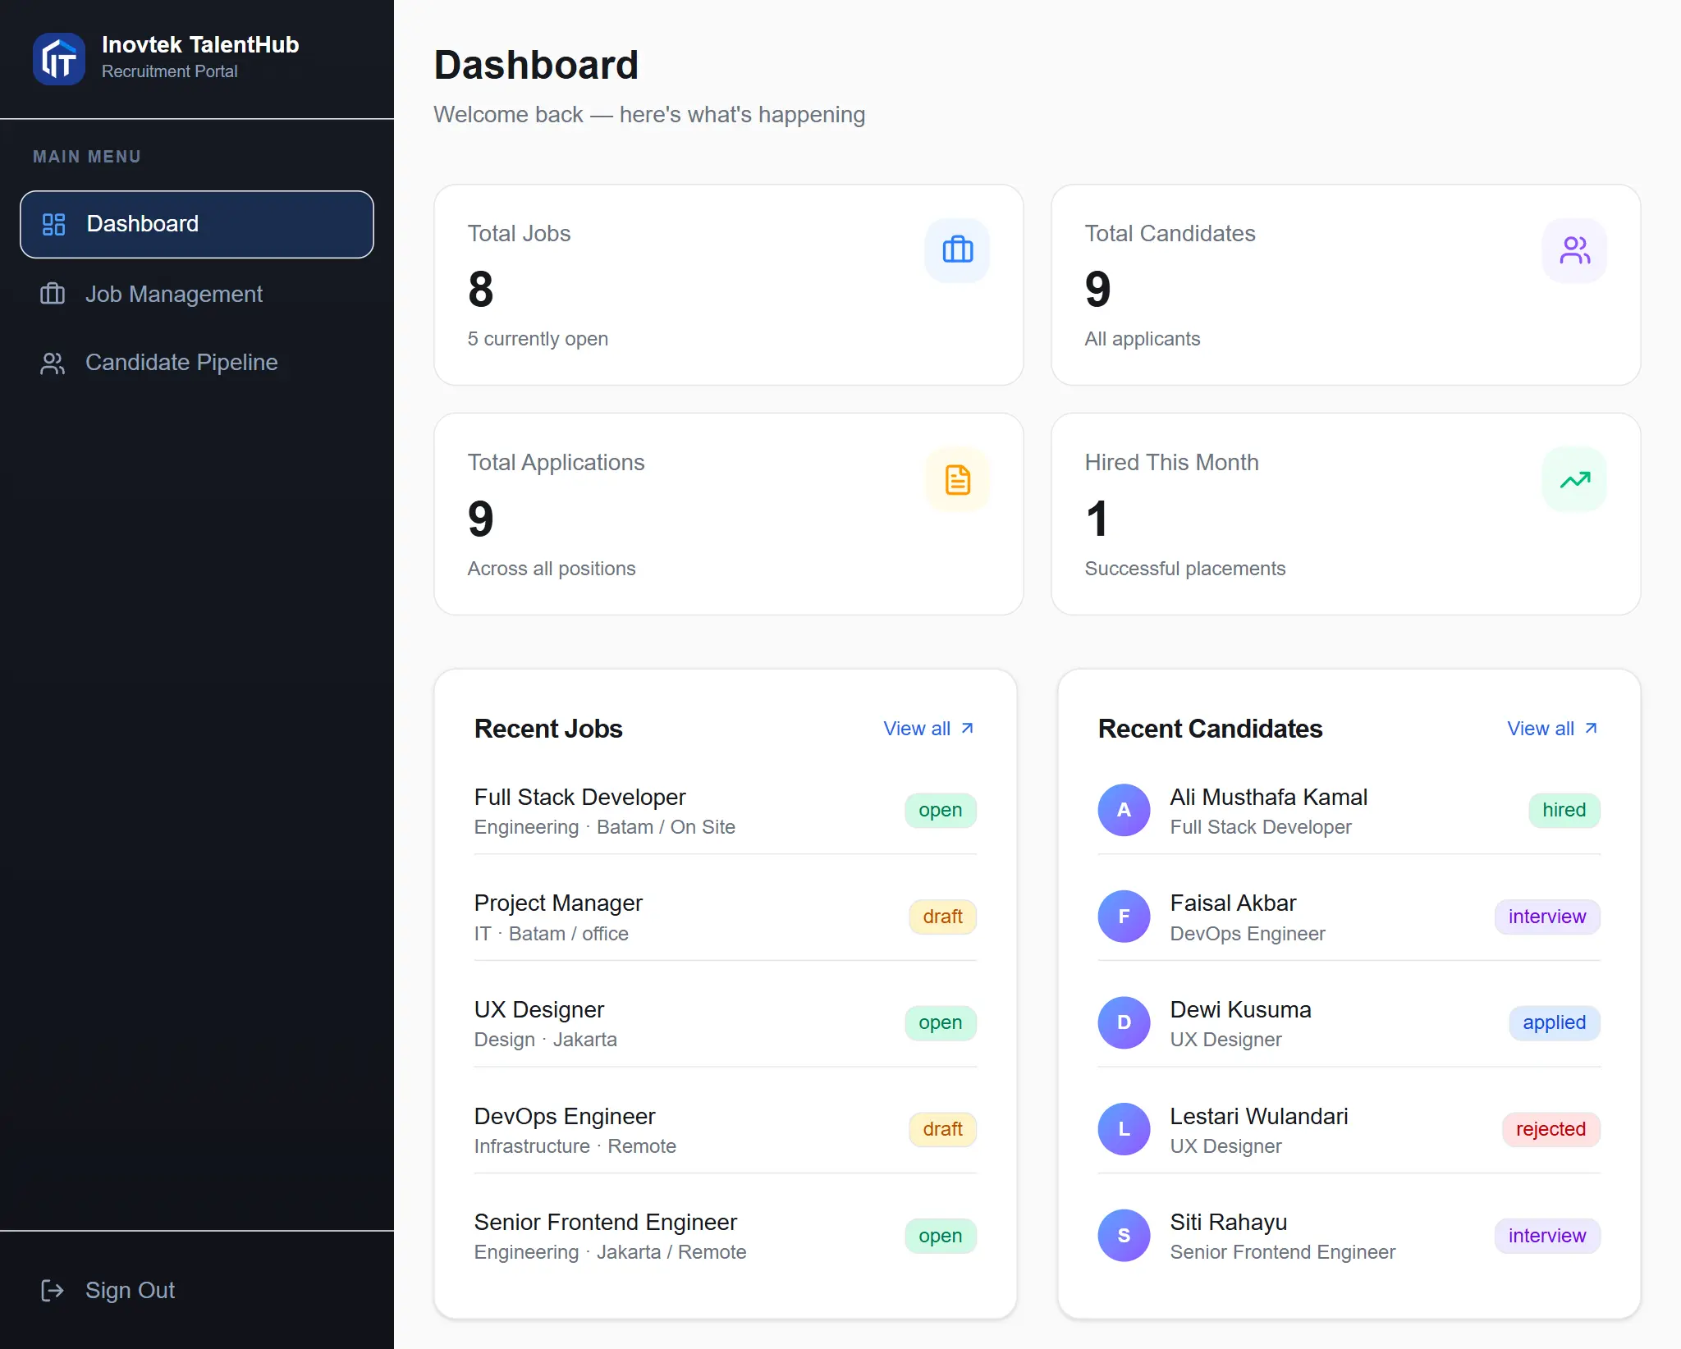Click the people icon beside Candidate Pipeline
This screenshot has width=1681, height=1349.
click(53, 363)
